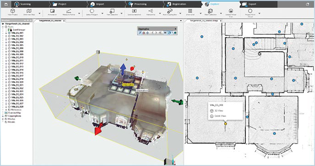Click the Save Screenshot icon

[134, 11]
